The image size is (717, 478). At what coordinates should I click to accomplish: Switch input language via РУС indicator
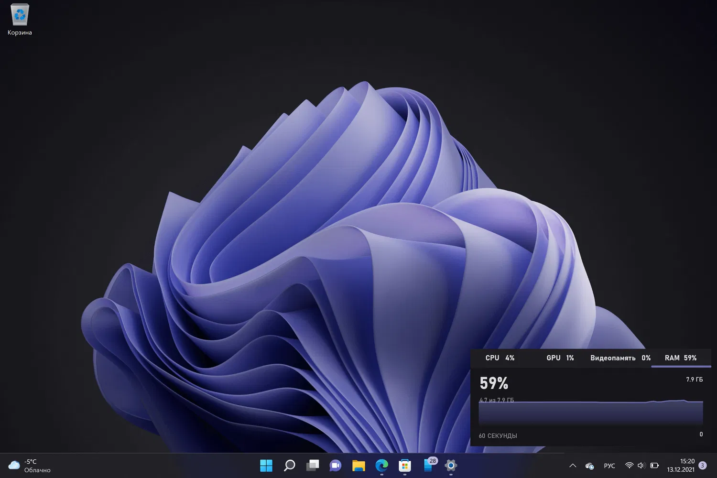pyautogui.click(x=609, y=466)
